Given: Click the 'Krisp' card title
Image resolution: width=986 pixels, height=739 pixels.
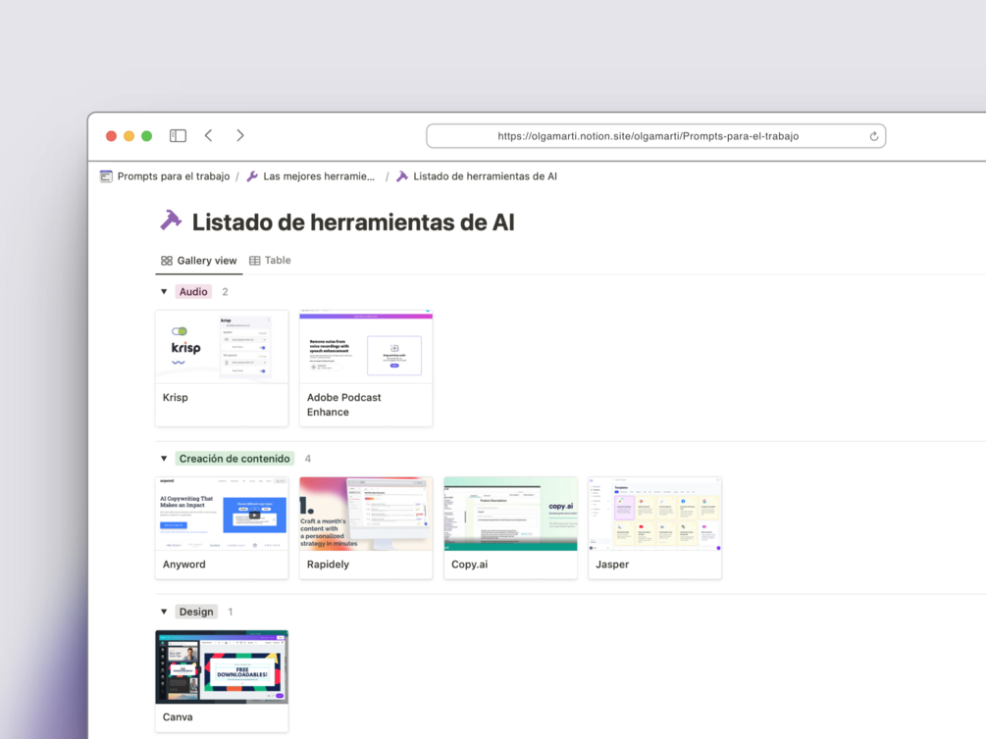Looking at the screenshot, I should coord(176,398).
